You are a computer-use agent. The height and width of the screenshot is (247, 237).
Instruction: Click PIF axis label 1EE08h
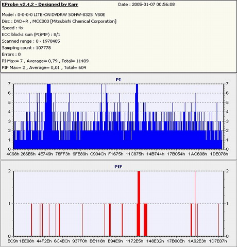tap(27, 241)
